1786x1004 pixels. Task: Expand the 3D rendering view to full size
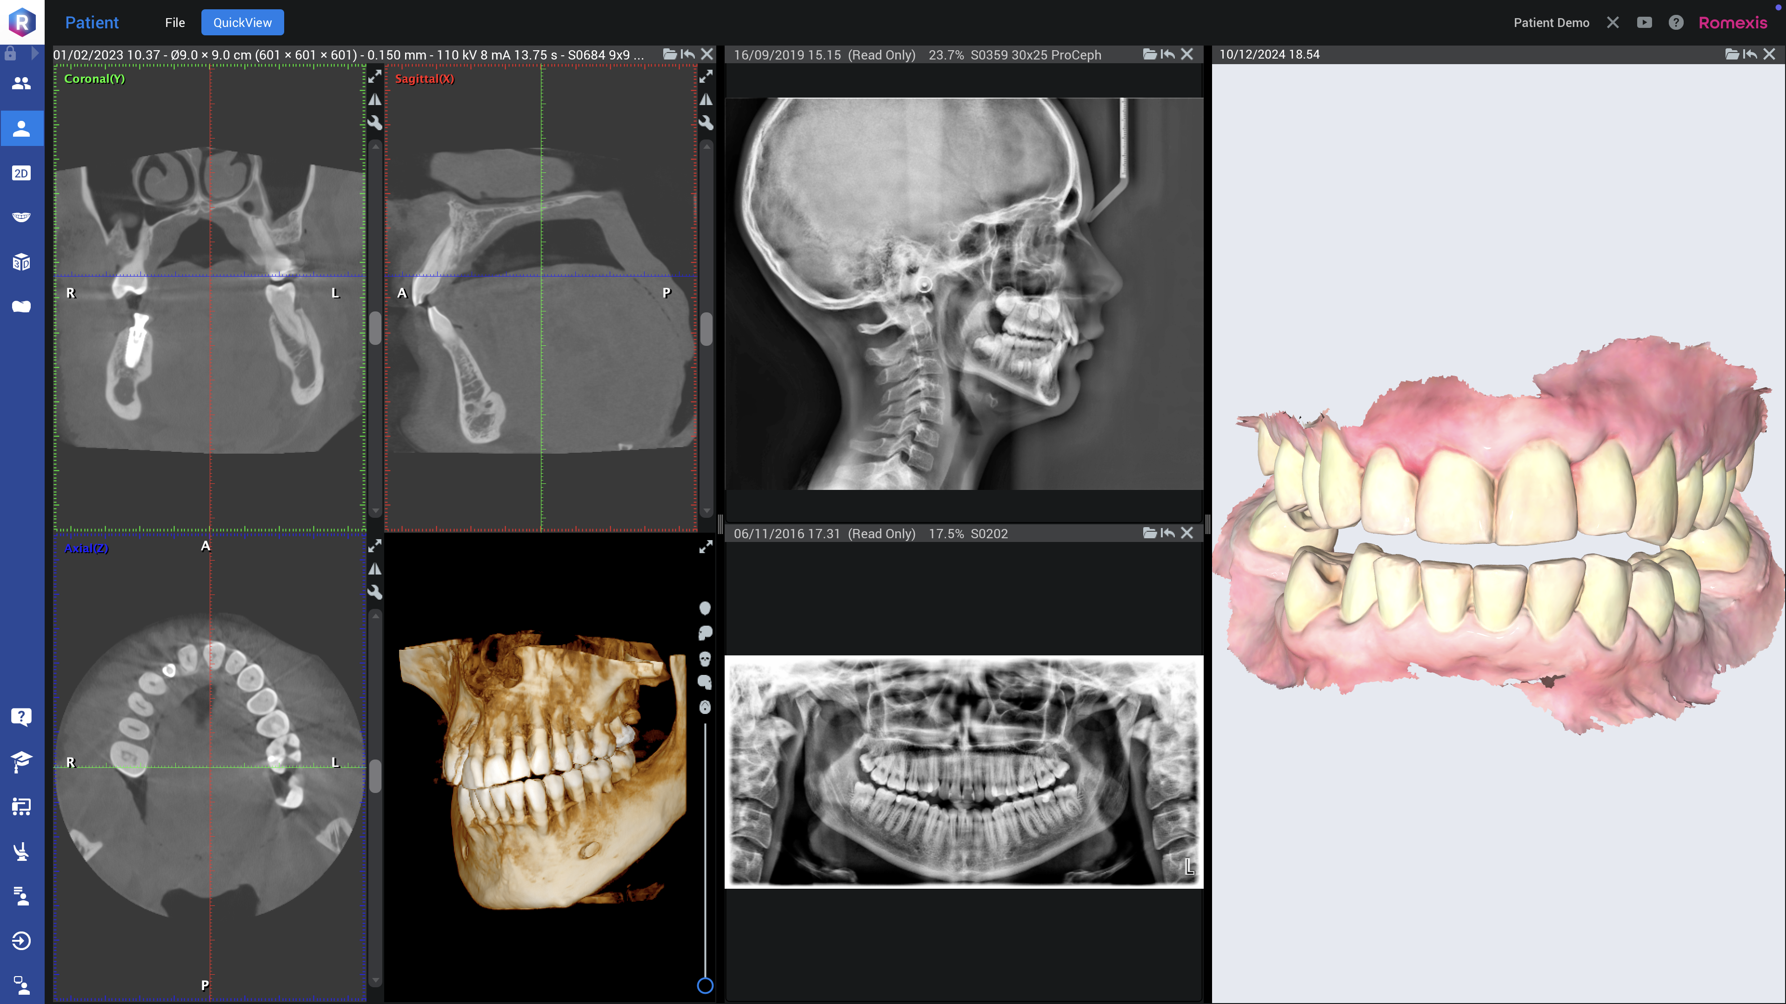706,547
